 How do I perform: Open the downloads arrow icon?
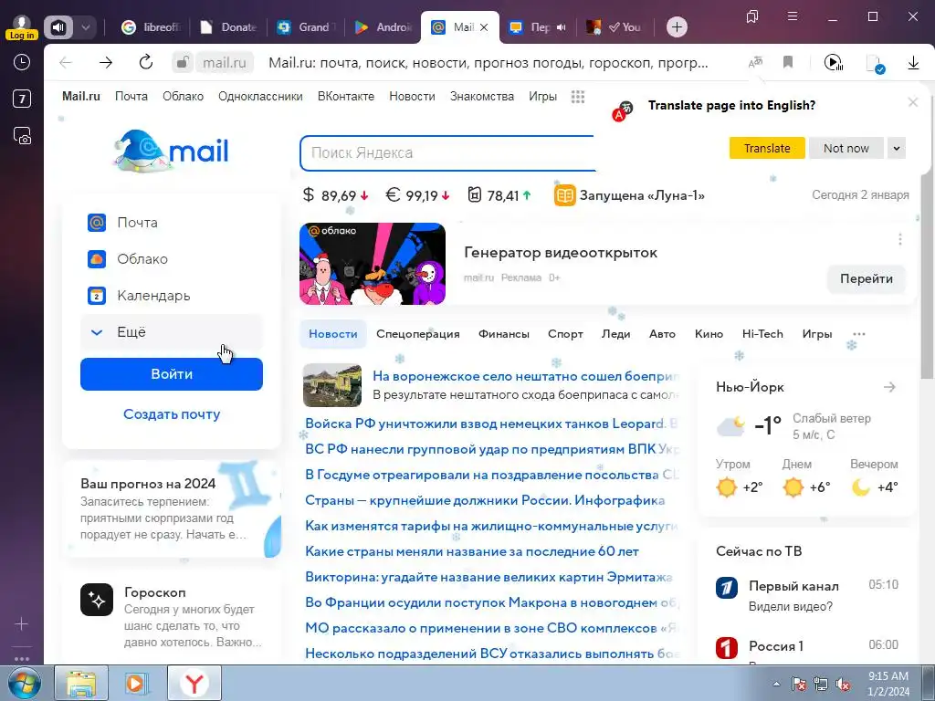(x=913, y=62)
